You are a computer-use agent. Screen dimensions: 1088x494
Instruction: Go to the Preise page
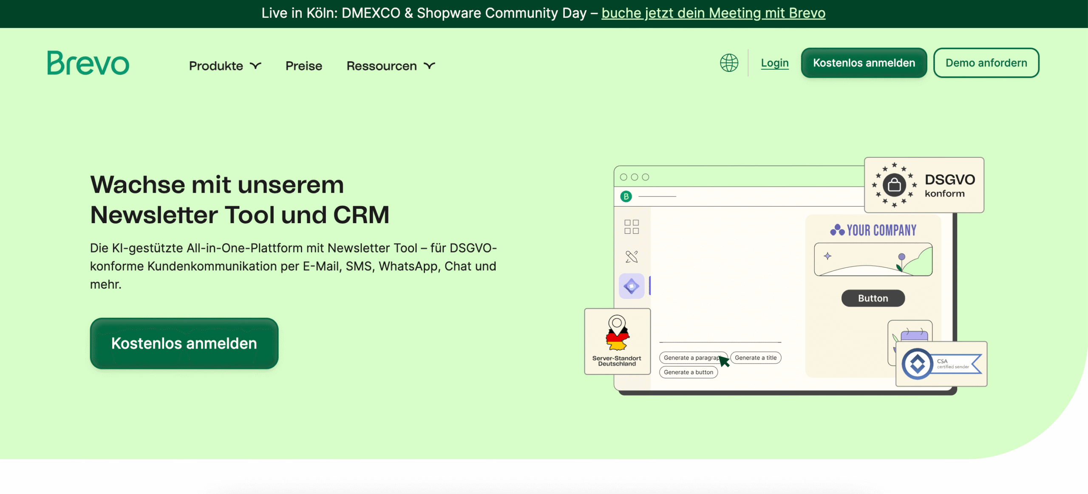[304, 66]
